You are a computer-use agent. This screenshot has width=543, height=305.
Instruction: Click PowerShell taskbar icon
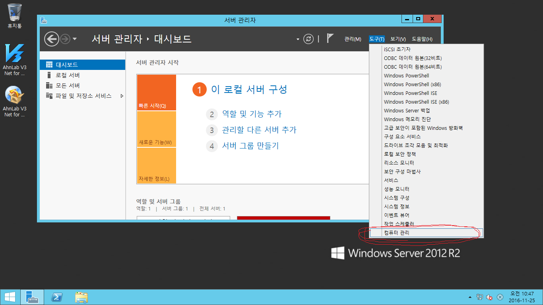(x=57, y=297)
